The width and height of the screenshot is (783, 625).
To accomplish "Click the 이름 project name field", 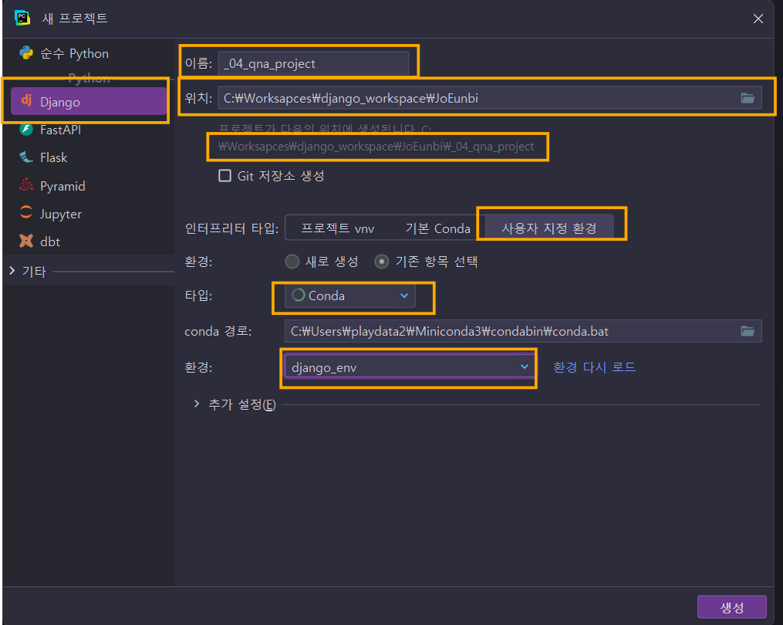I will point(313,63).
